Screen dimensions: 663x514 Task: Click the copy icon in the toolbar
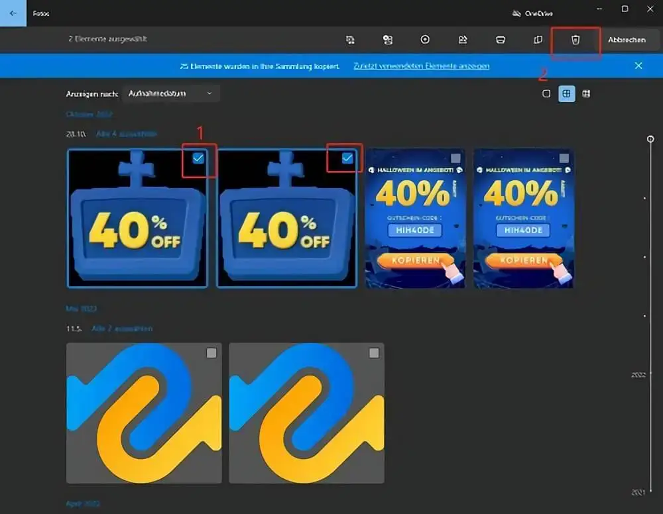click(x=538, y=40)
